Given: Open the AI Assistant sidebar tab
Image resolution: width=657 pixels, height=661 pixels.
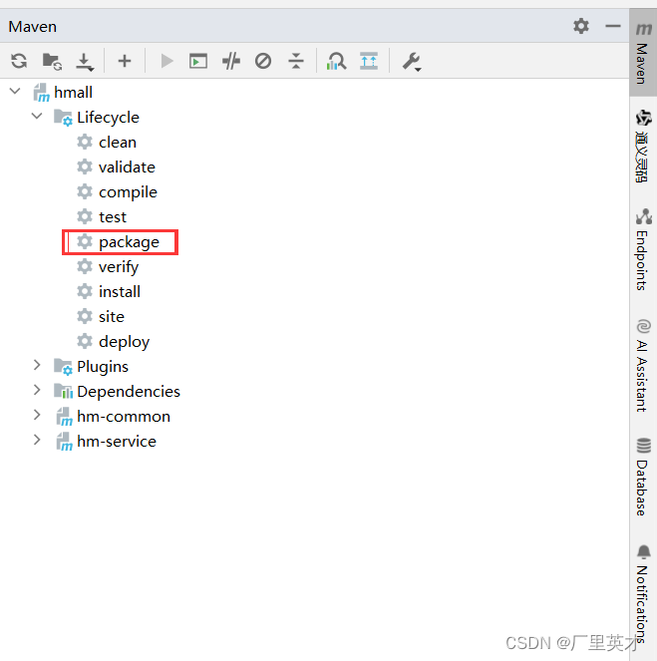Looking at the screenshot, I should tap(643, 366).
